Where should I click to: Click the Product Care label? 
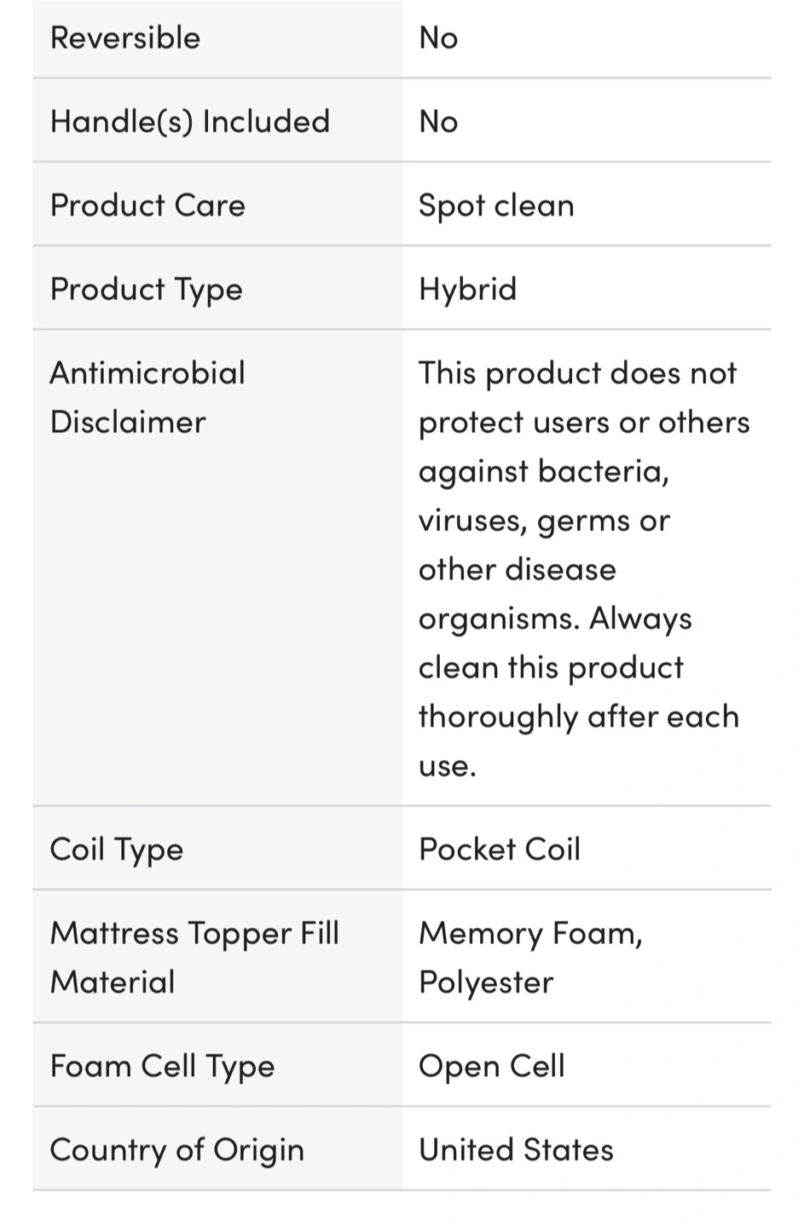tap(147, 205)
